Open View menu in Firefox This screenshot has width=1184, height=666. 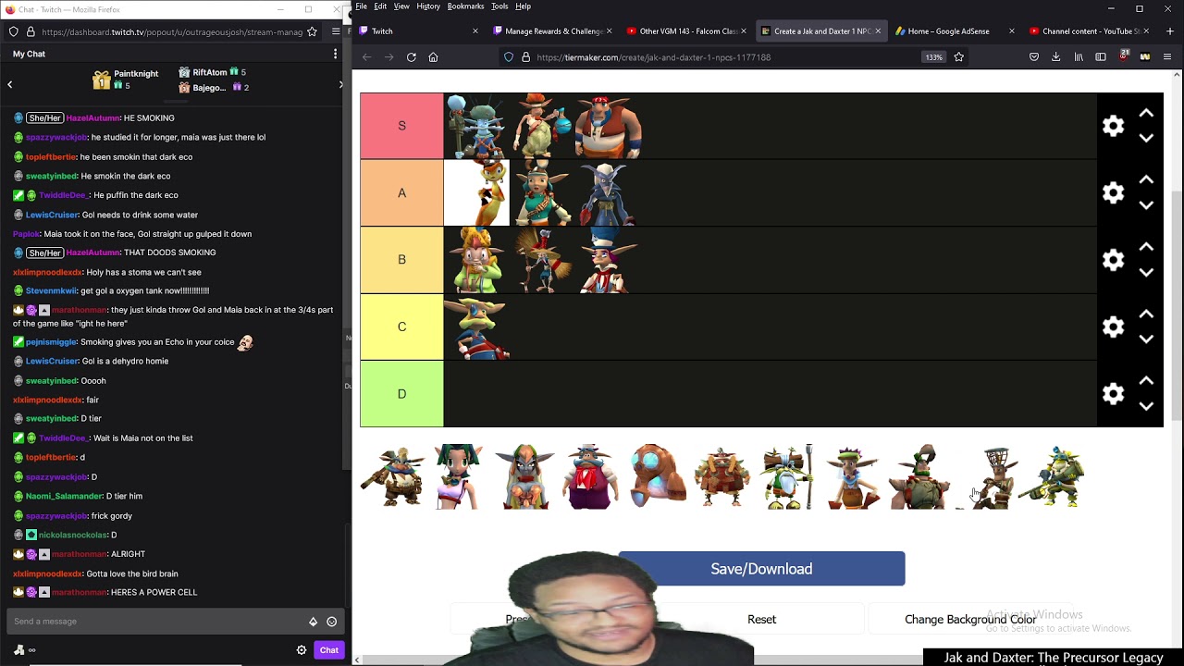point(401,6)
